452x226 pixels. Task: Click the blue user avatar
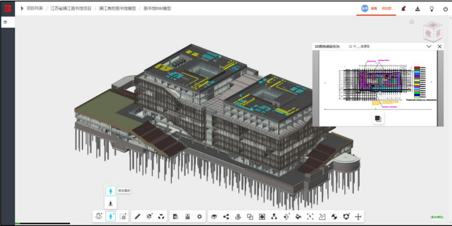365,9
